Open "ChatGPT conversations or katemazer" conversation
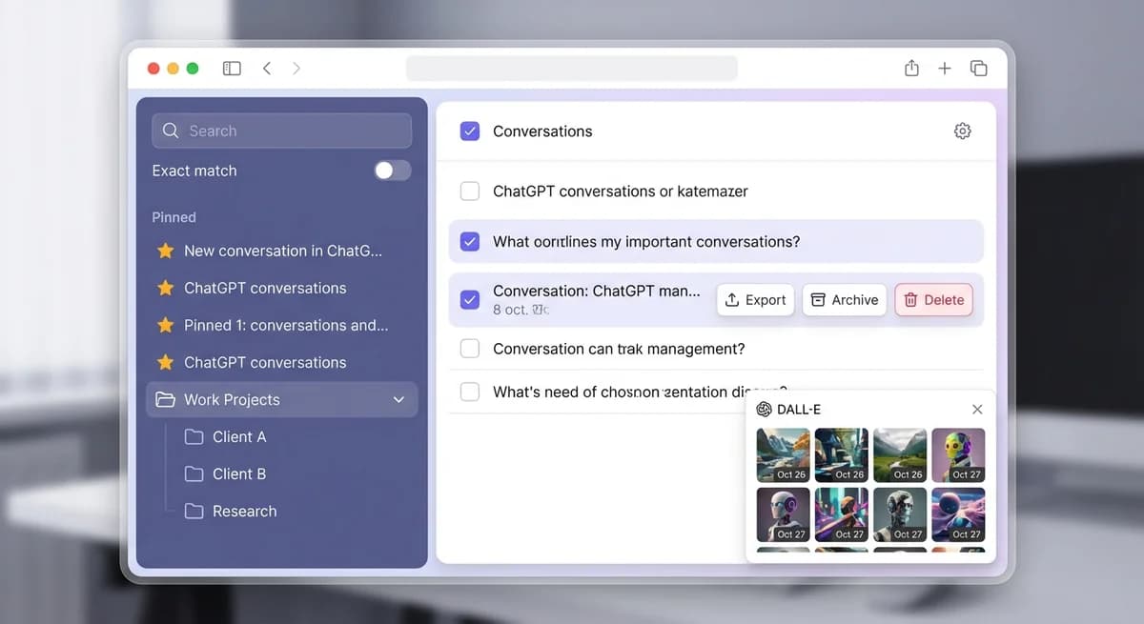Image resolution: width=1144 pixels, height=624 pixels. point(621,191)
